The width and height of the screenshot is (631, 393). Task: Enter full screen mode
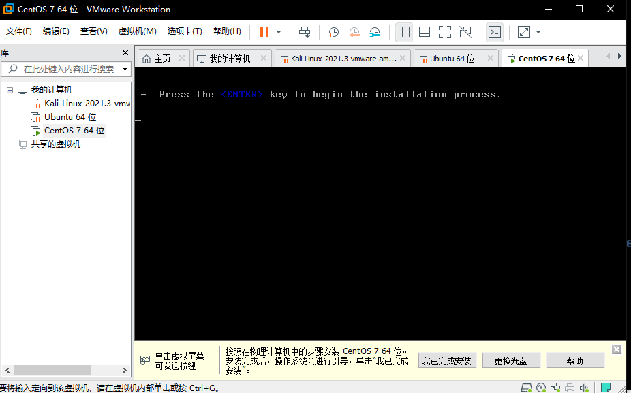click(x=444, y=31)
